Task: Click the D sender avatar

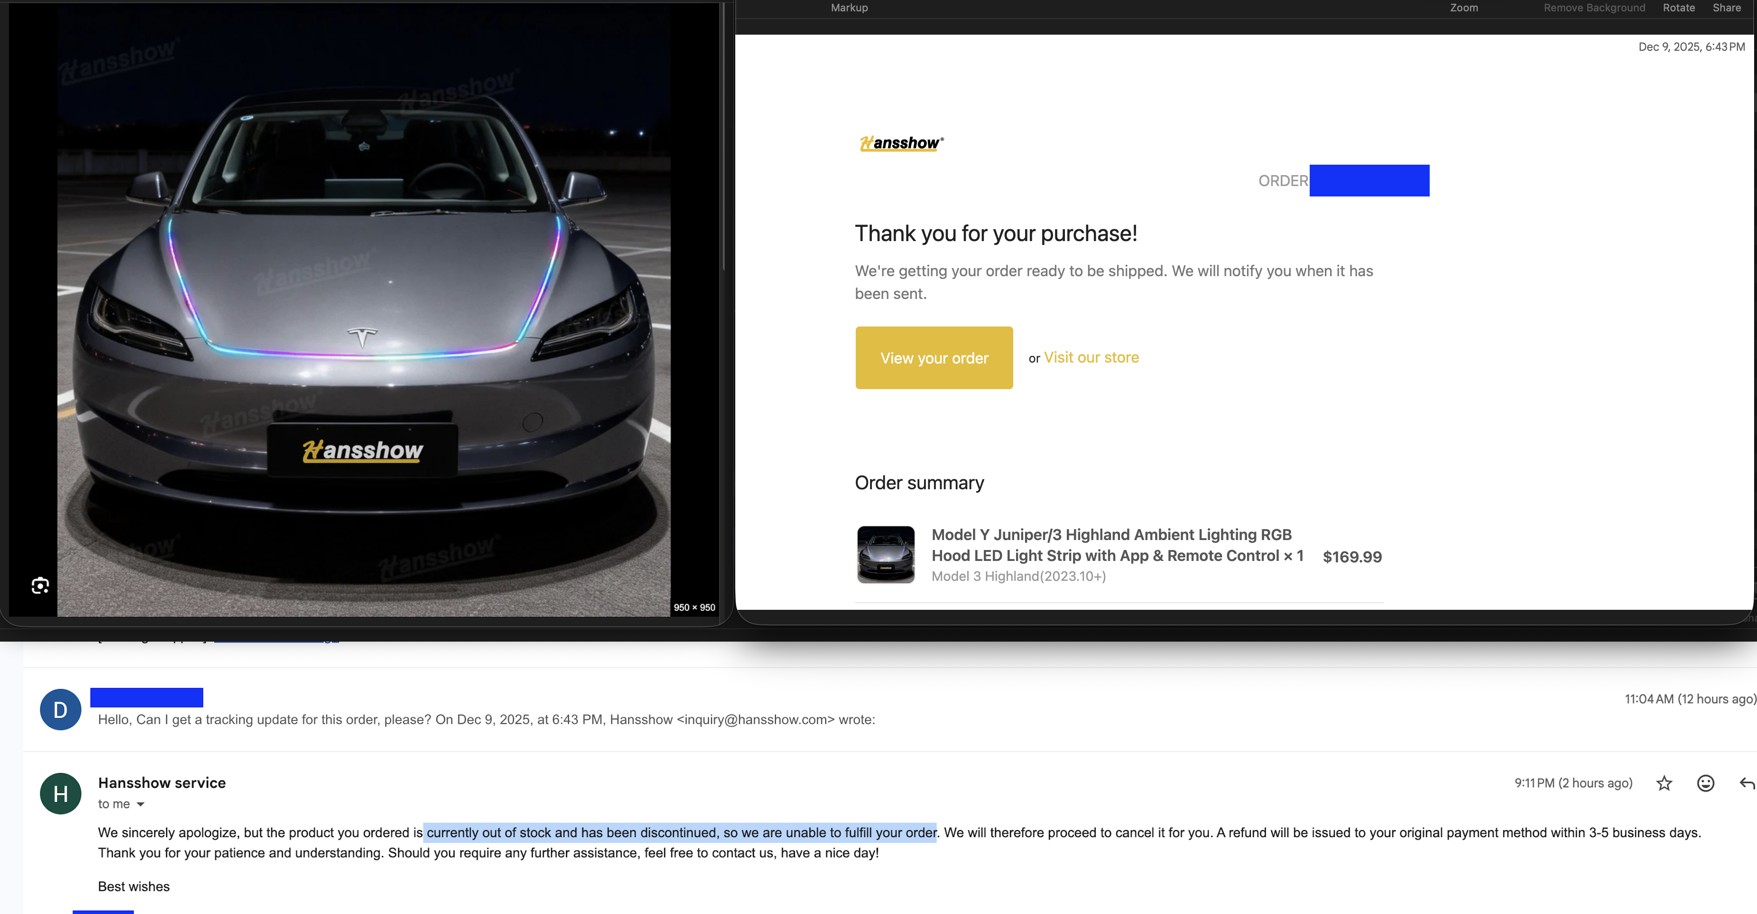Action: (x=60, y=709)
